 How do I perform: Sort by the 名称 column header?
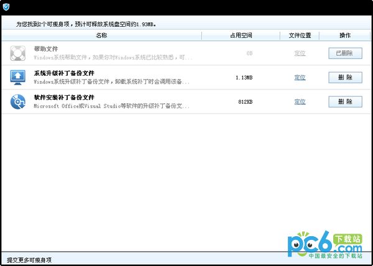102,35
